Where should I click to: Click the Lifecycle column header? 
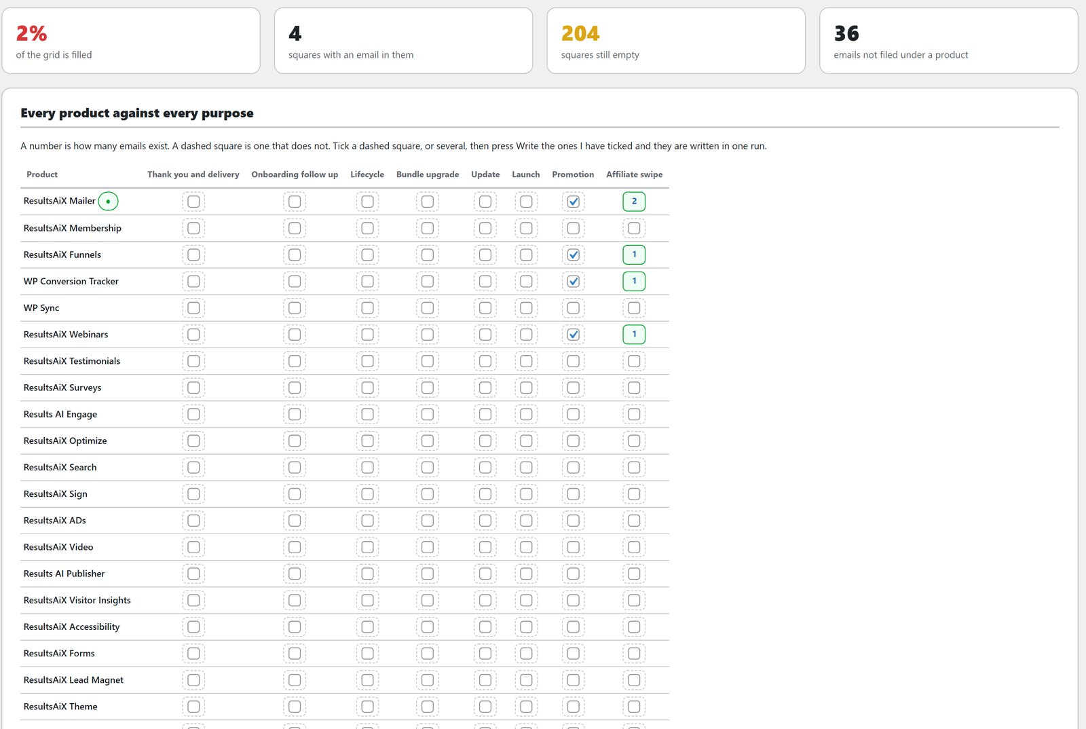(x=367, y=174)
